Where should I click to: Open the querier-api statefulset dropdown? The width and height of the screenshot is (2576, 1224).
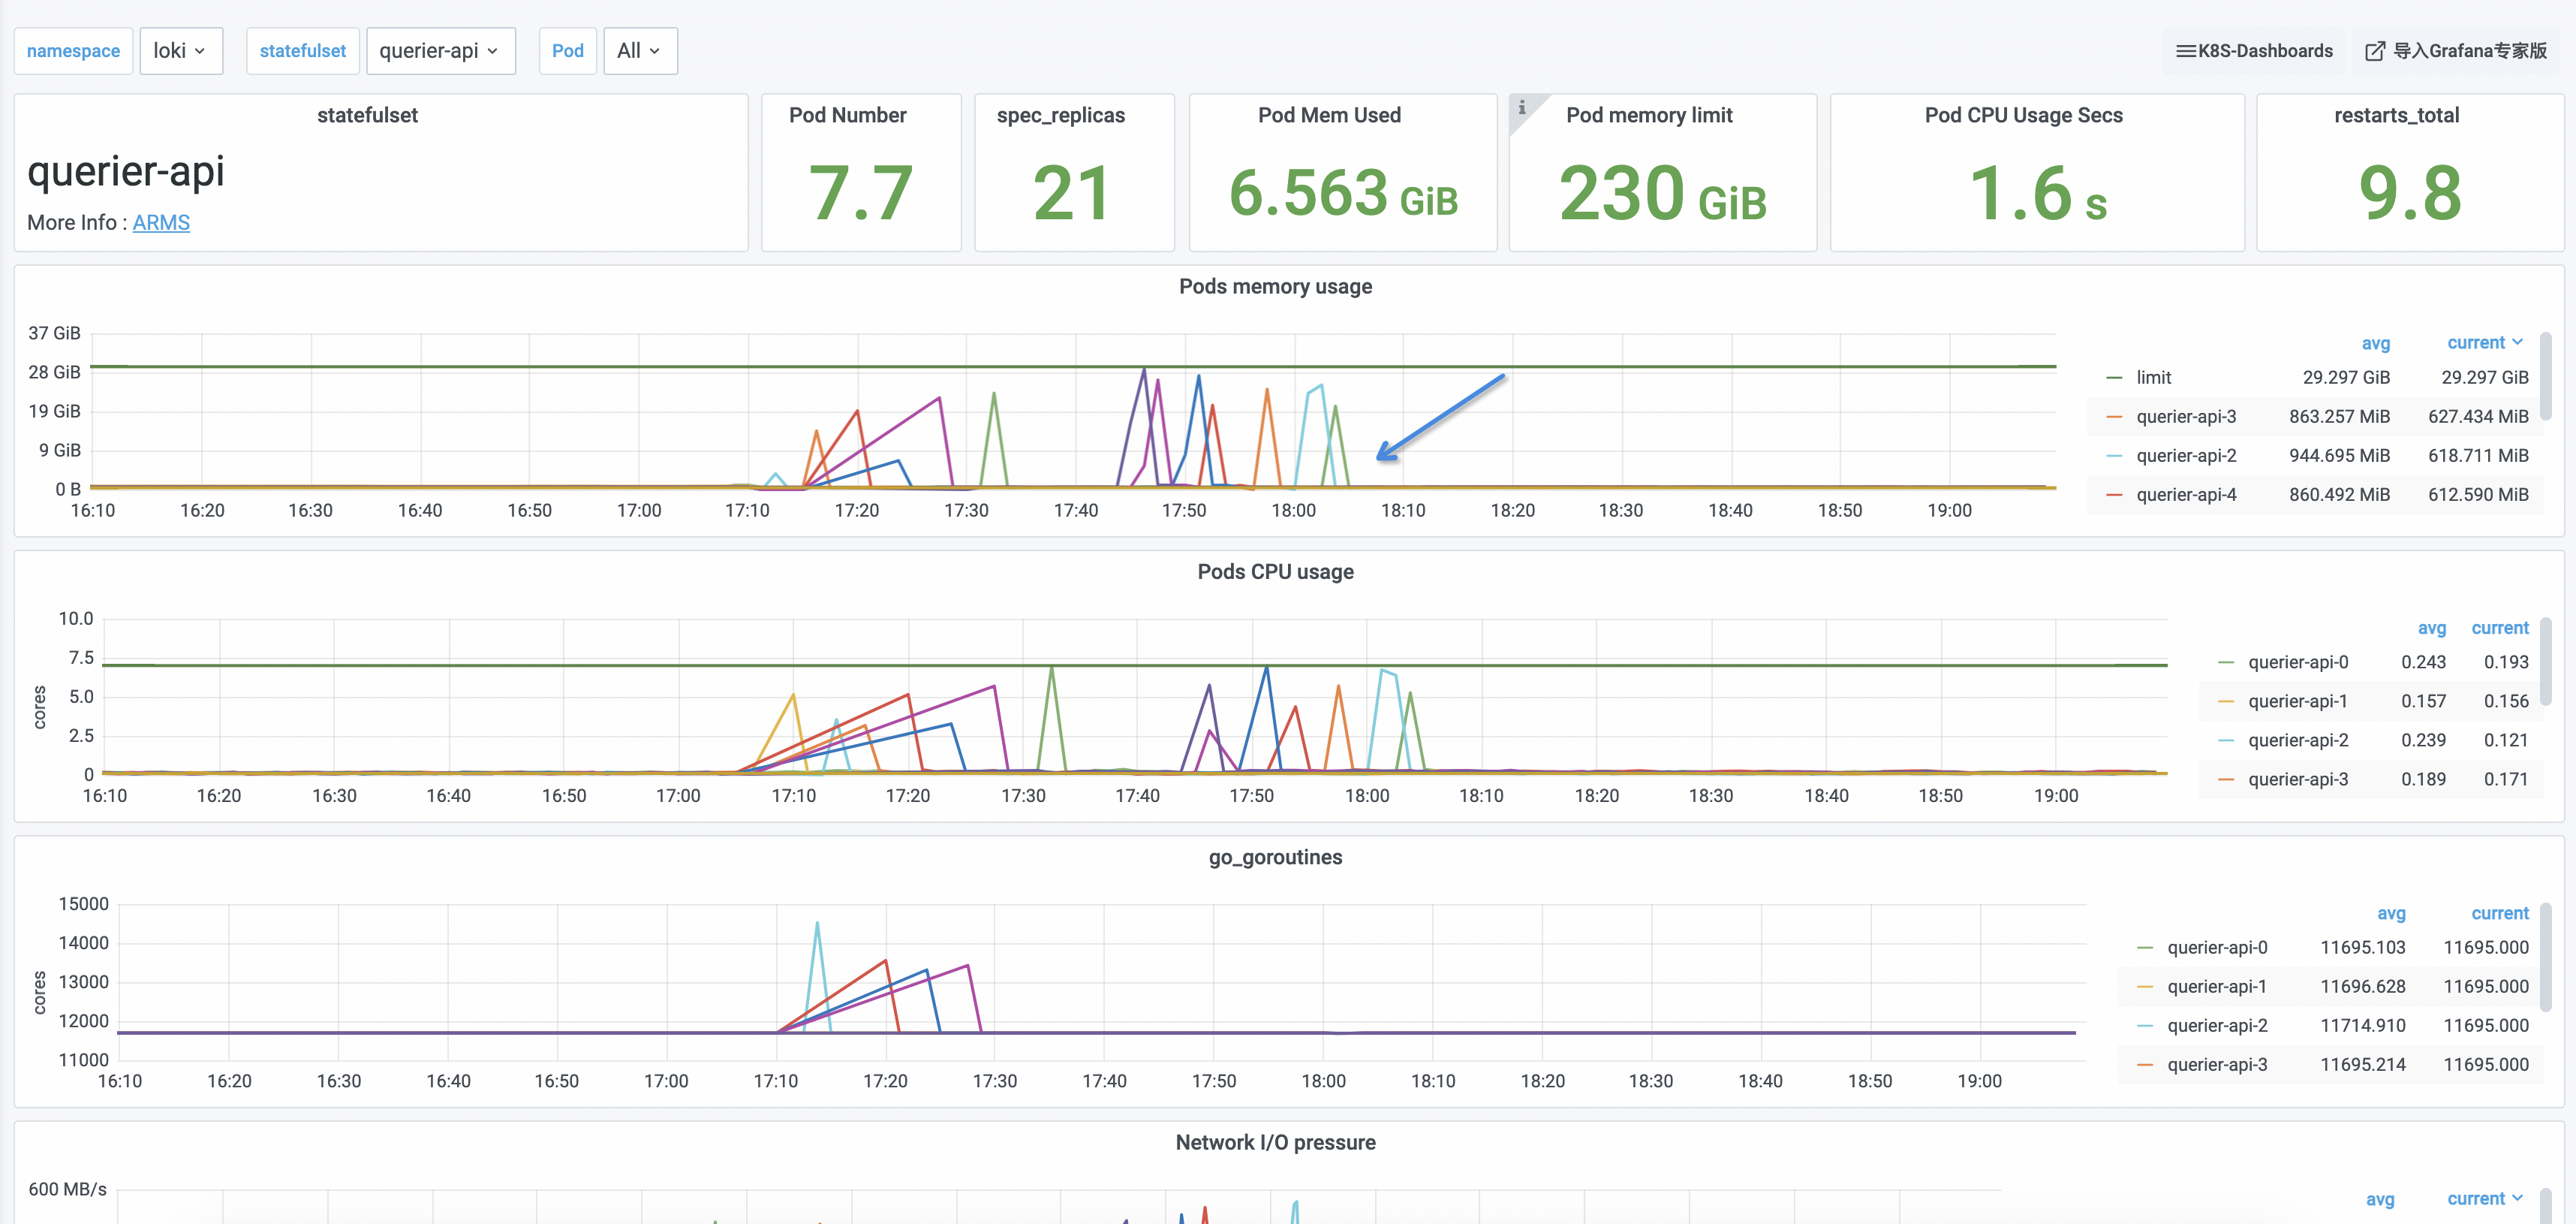[x=440, y=51]
